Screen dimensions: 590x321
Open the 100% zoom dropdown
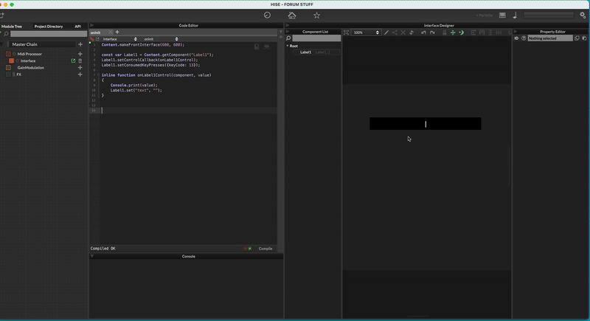[x=366, y=32]
